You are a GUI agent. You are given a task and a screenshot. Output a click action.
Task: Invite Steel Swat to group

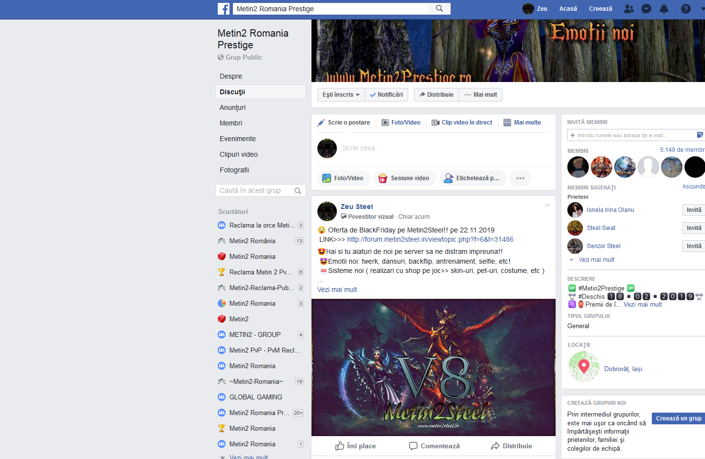pyautogui.click(x=694, y=228)
